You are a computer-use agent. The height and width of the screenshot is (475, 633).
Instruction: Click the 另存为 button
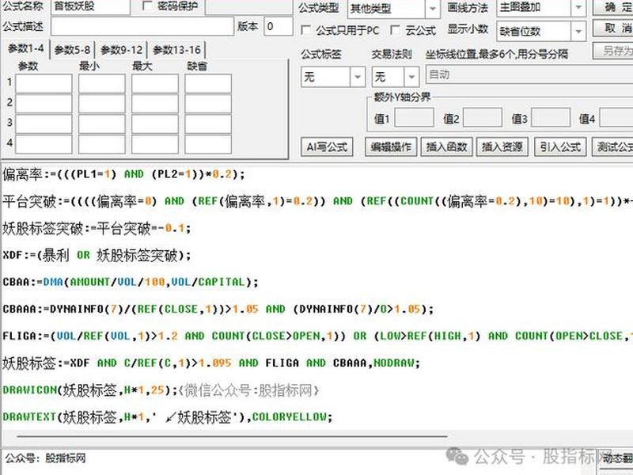coord(614,51)
